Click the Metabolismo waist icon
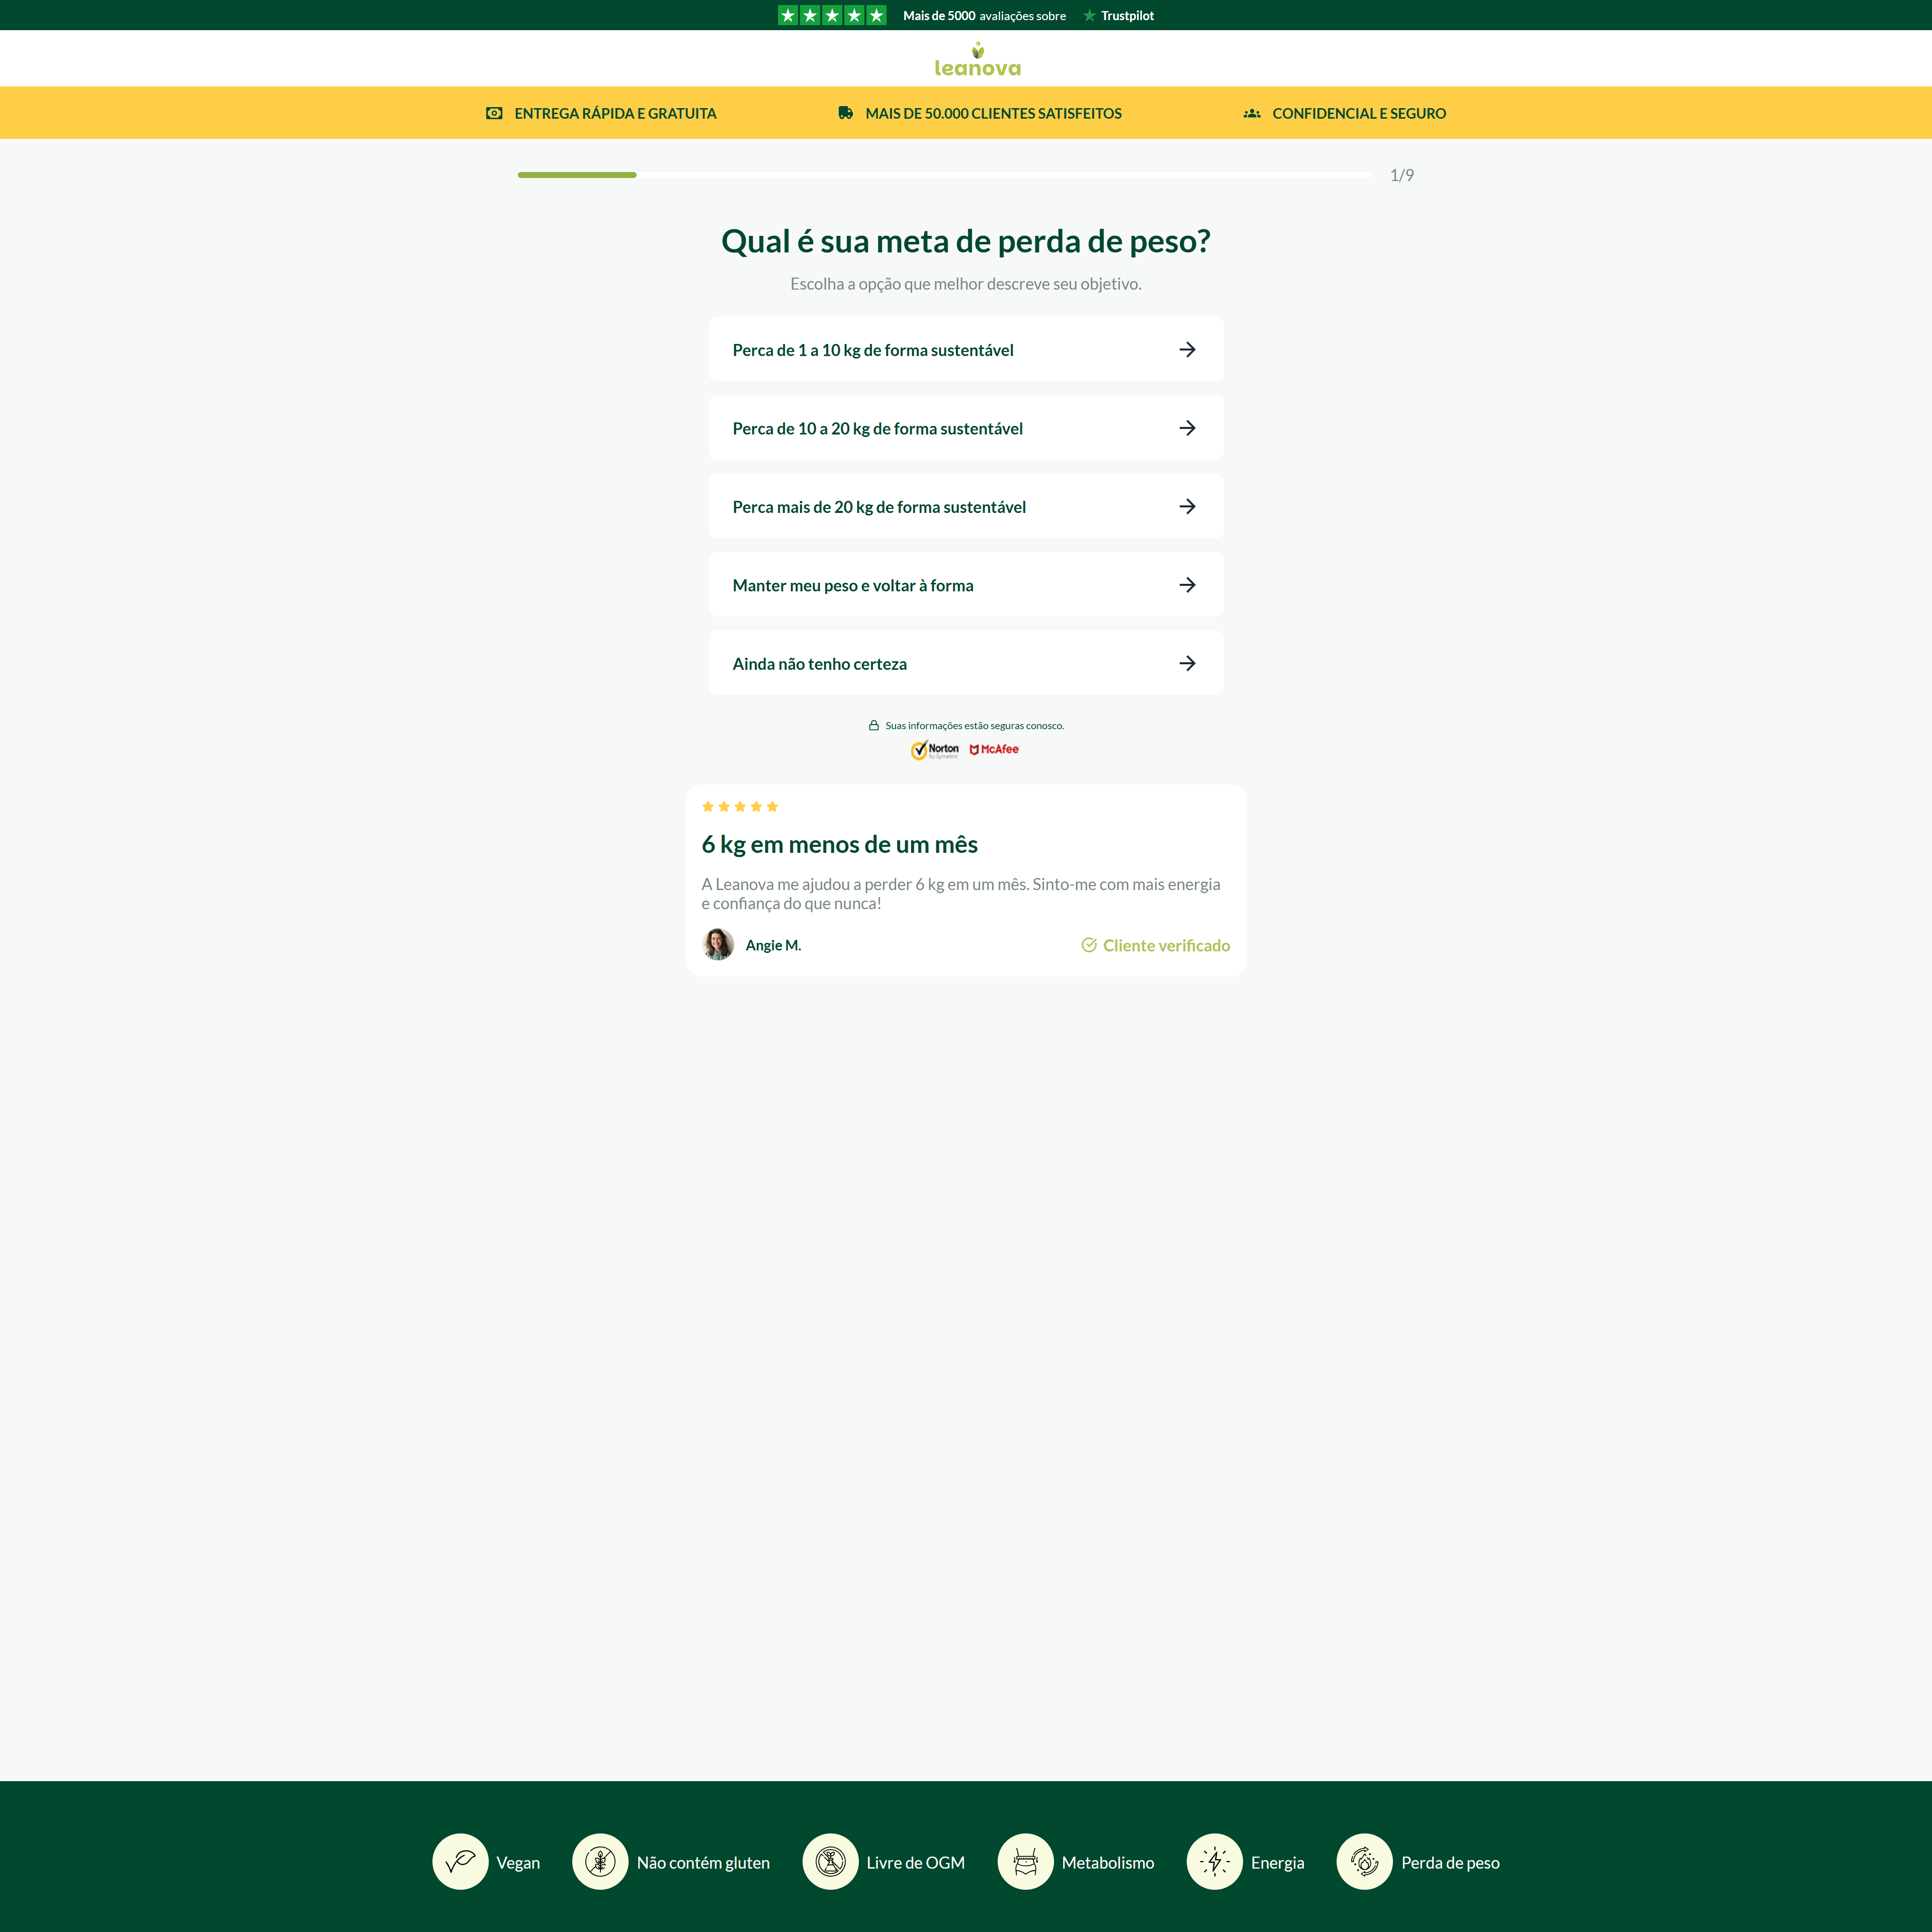The image size is (1932, 1932). tap(1025, 1861)
